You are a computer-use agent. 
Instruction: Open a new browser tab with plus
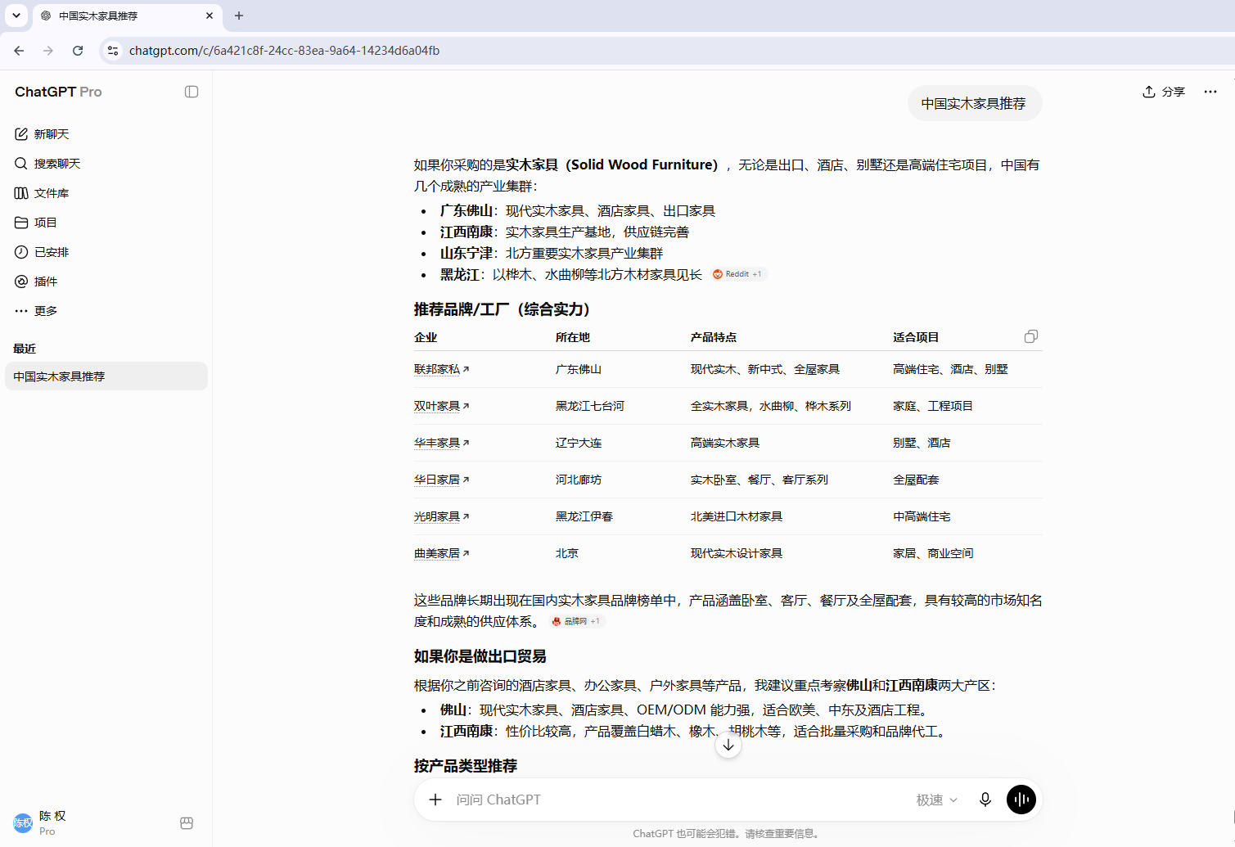tap(239, 16)
